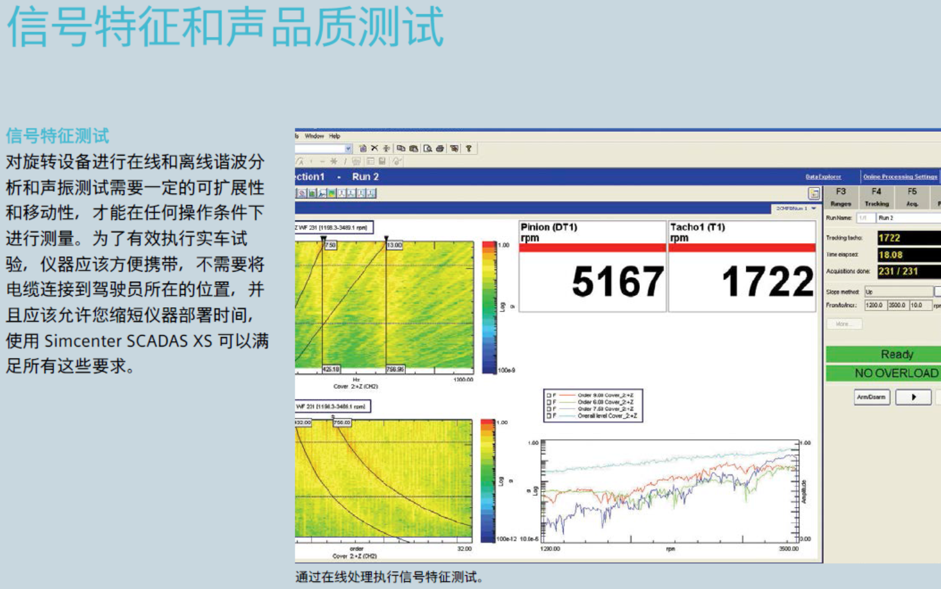Click the upper waterfall color scale bar

click(x=489, y=307)
